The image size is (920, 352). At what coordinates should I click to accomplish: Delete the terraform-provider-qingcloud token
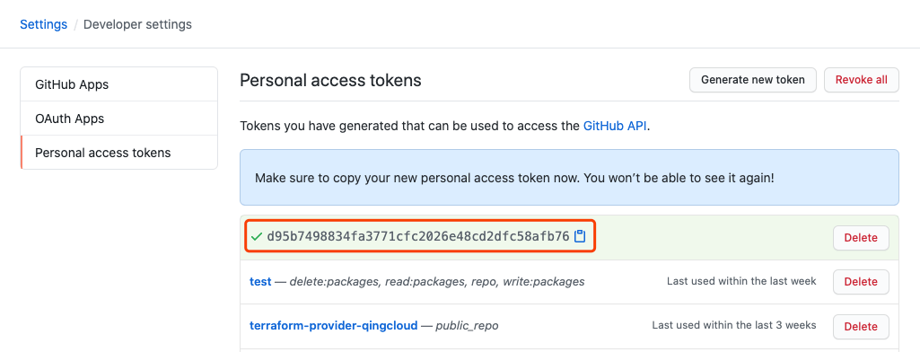click(x=861, y=326)
